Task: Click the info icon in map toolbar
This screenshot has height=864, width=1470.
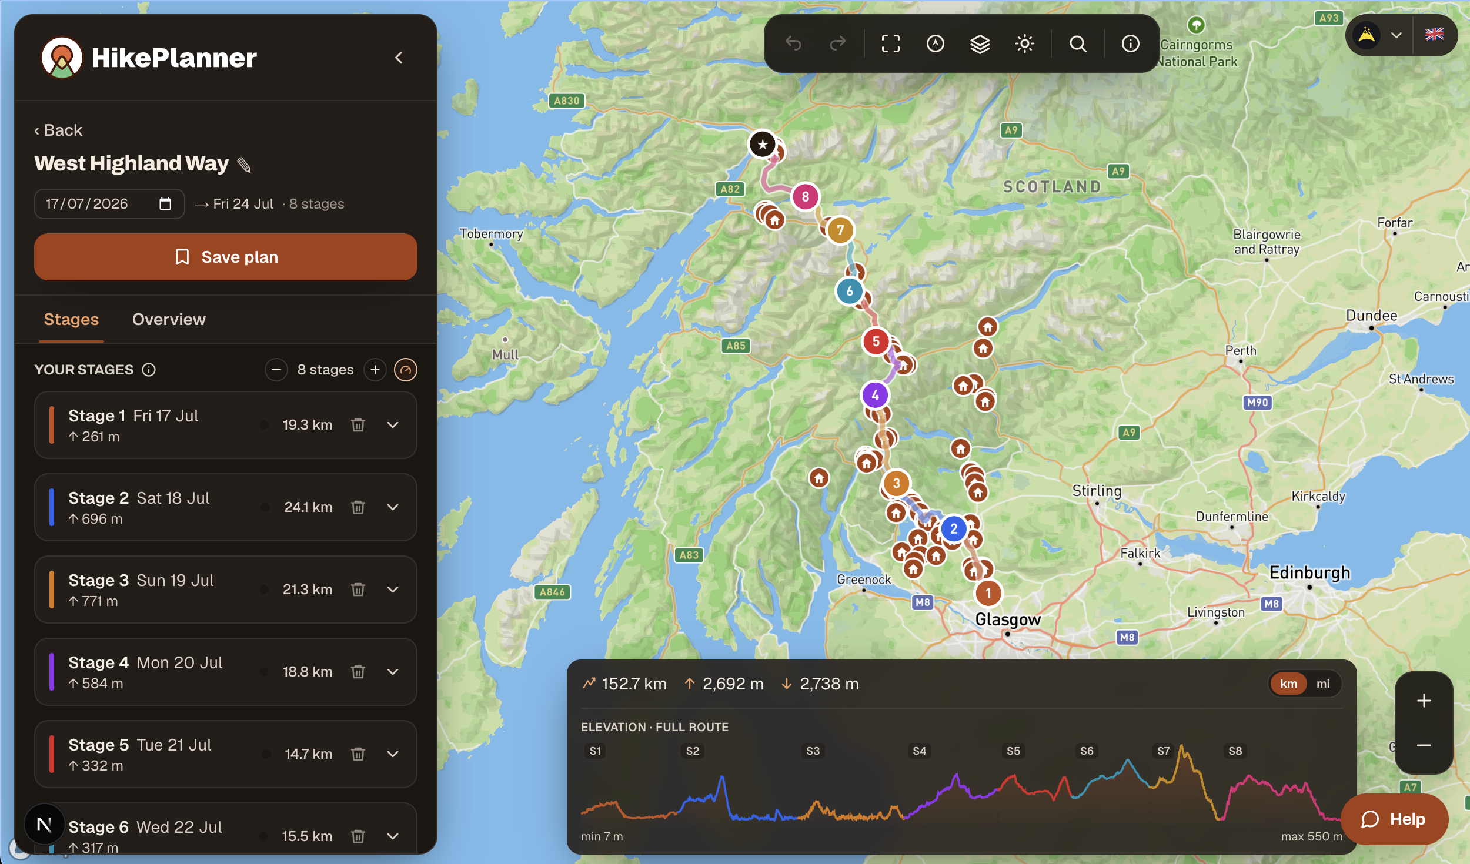Action: pos(1130,43)
